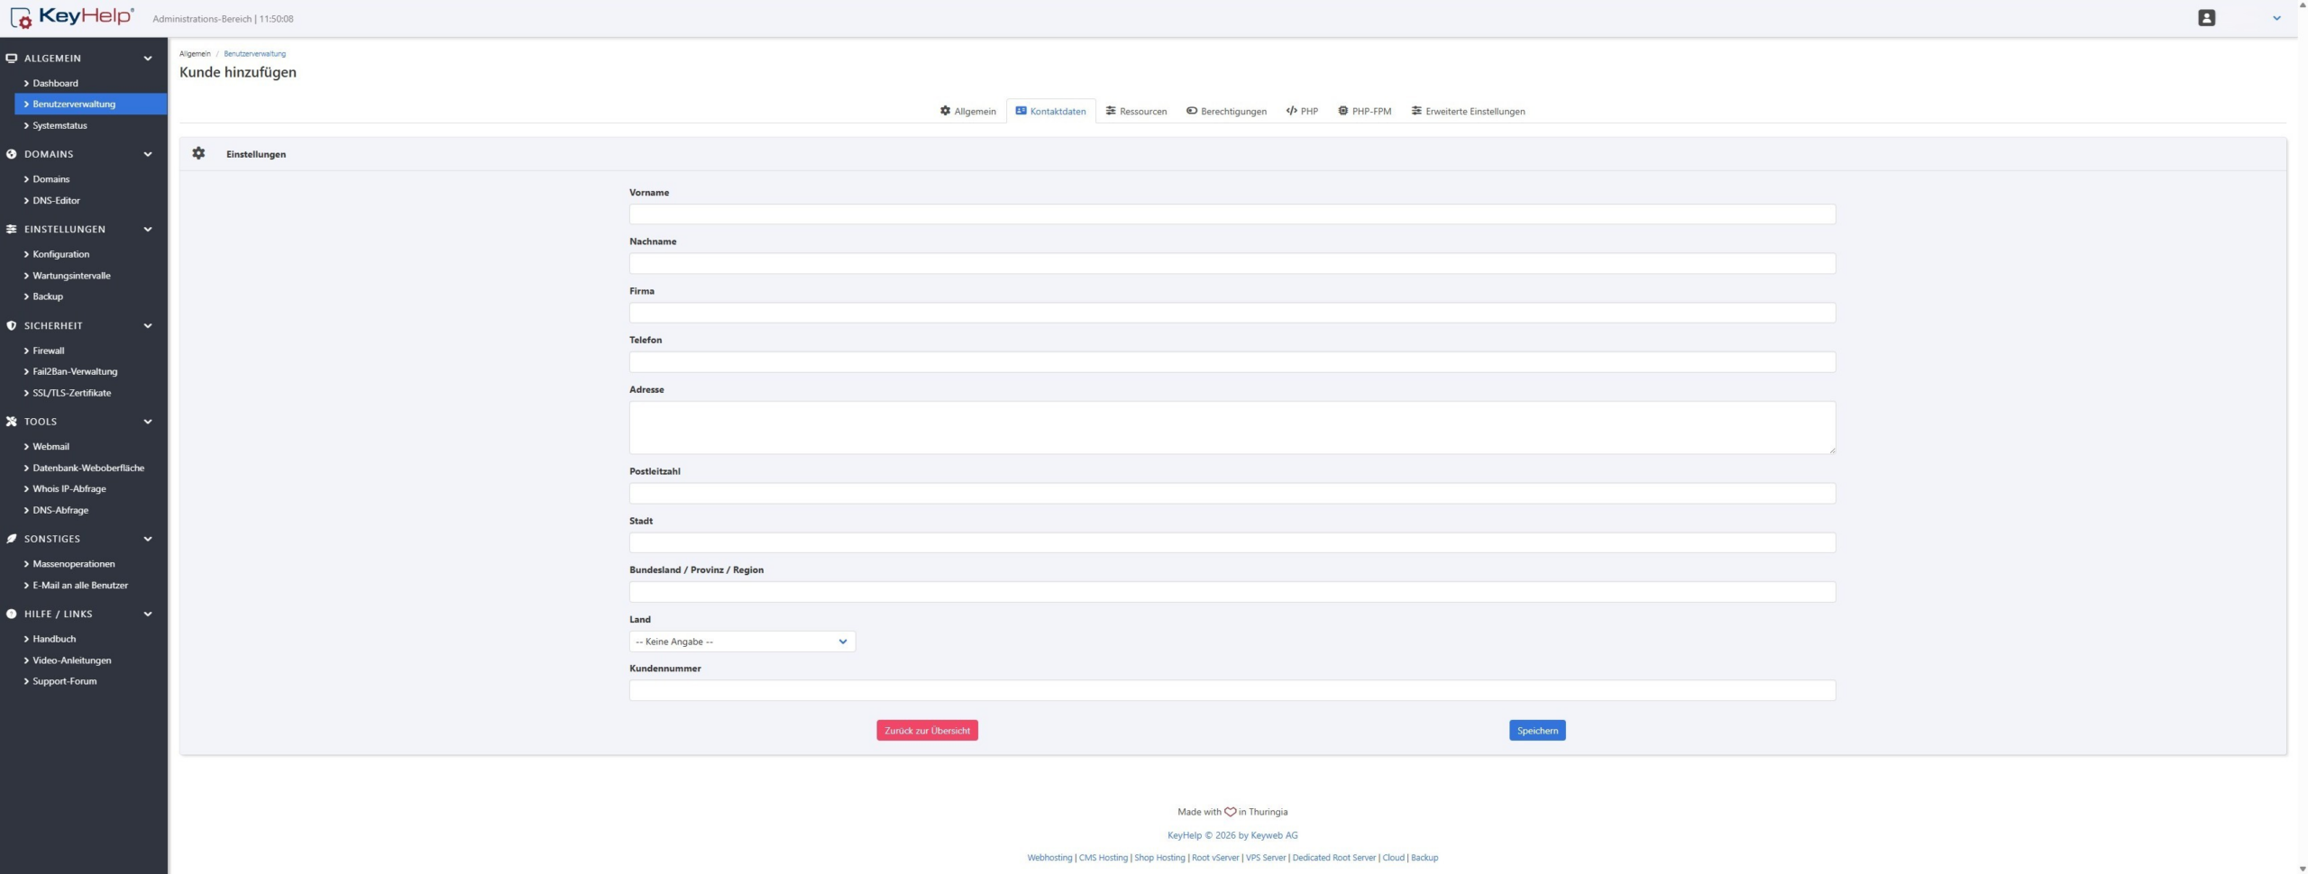The height and width of the screenshot is (874, 2308).
Task: Click the code icon of PHP tab
Action: [1291, 111]
